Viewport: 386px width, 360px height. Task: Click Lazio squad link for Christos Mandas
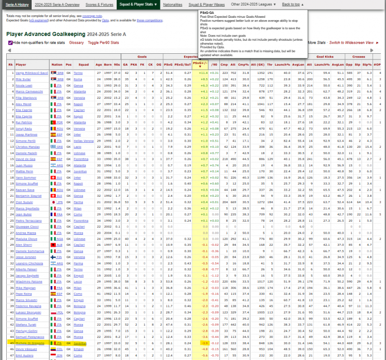pyautogui.click(x=78, y=147)
